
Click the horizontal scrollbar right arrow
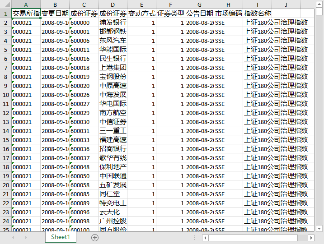click(311, 238)
